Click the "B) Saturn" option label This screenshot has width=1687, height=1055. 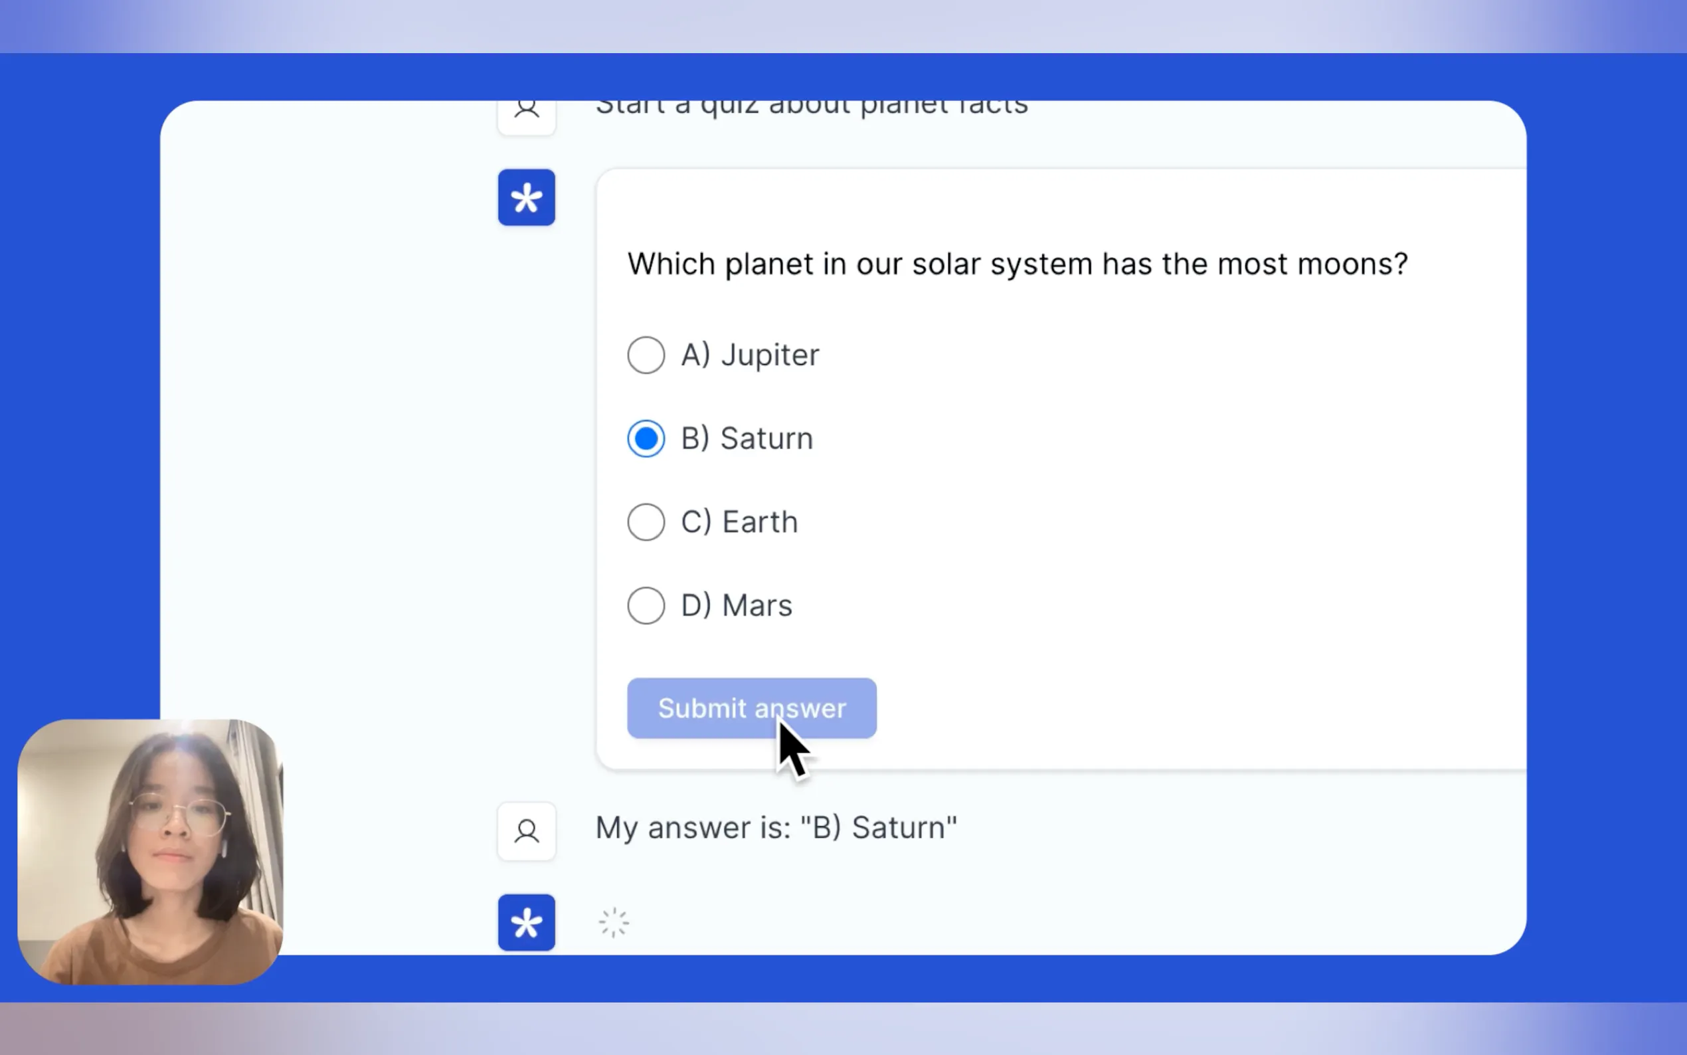[x=747, y=439]
